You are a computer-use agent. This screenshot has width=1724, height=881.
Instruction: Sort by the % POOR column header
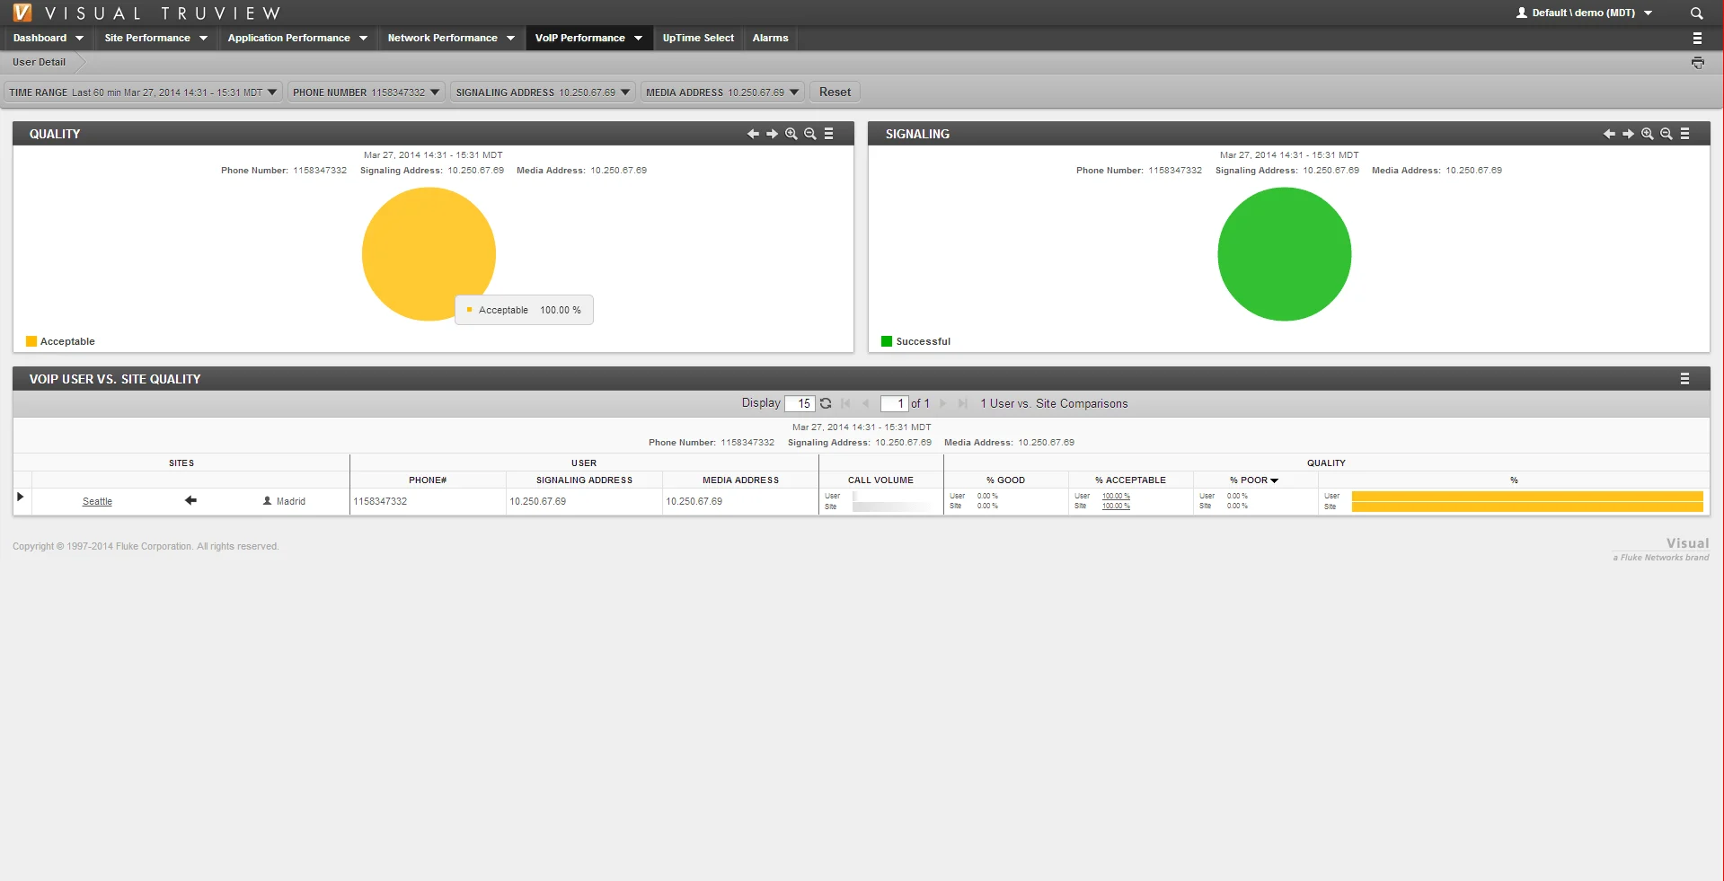[1254, 480]
